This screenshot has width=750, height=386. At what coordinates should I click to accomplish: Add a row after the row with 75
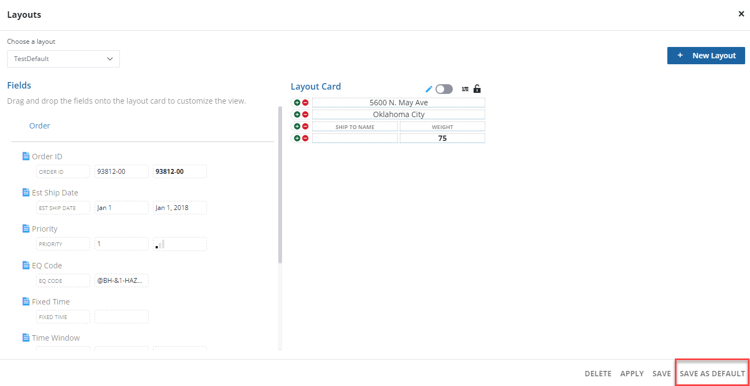click(x=297, y=138)
